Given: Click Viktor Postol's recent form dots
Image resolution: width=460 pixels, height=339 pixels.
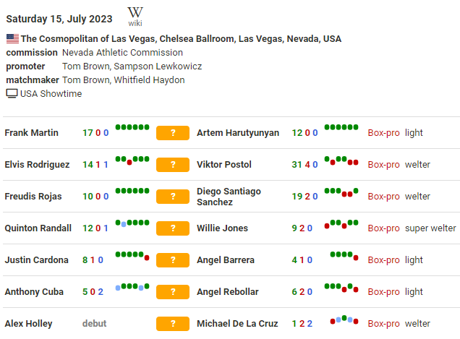Looking at the screenshot, I should (341, 160).
